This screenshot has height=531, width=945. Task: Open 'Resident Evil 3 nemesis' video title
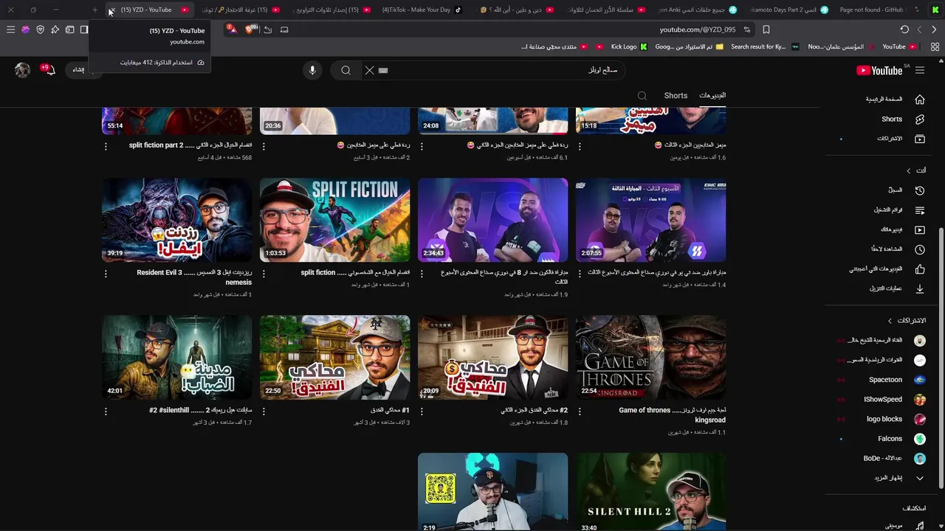tap(195, 277)
